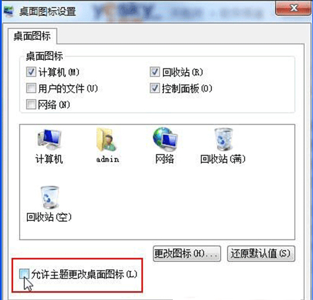313x300 pixels.
Task: Uncheck the 控制面板(O) checkbox
Action: click(x=155, y=88)
